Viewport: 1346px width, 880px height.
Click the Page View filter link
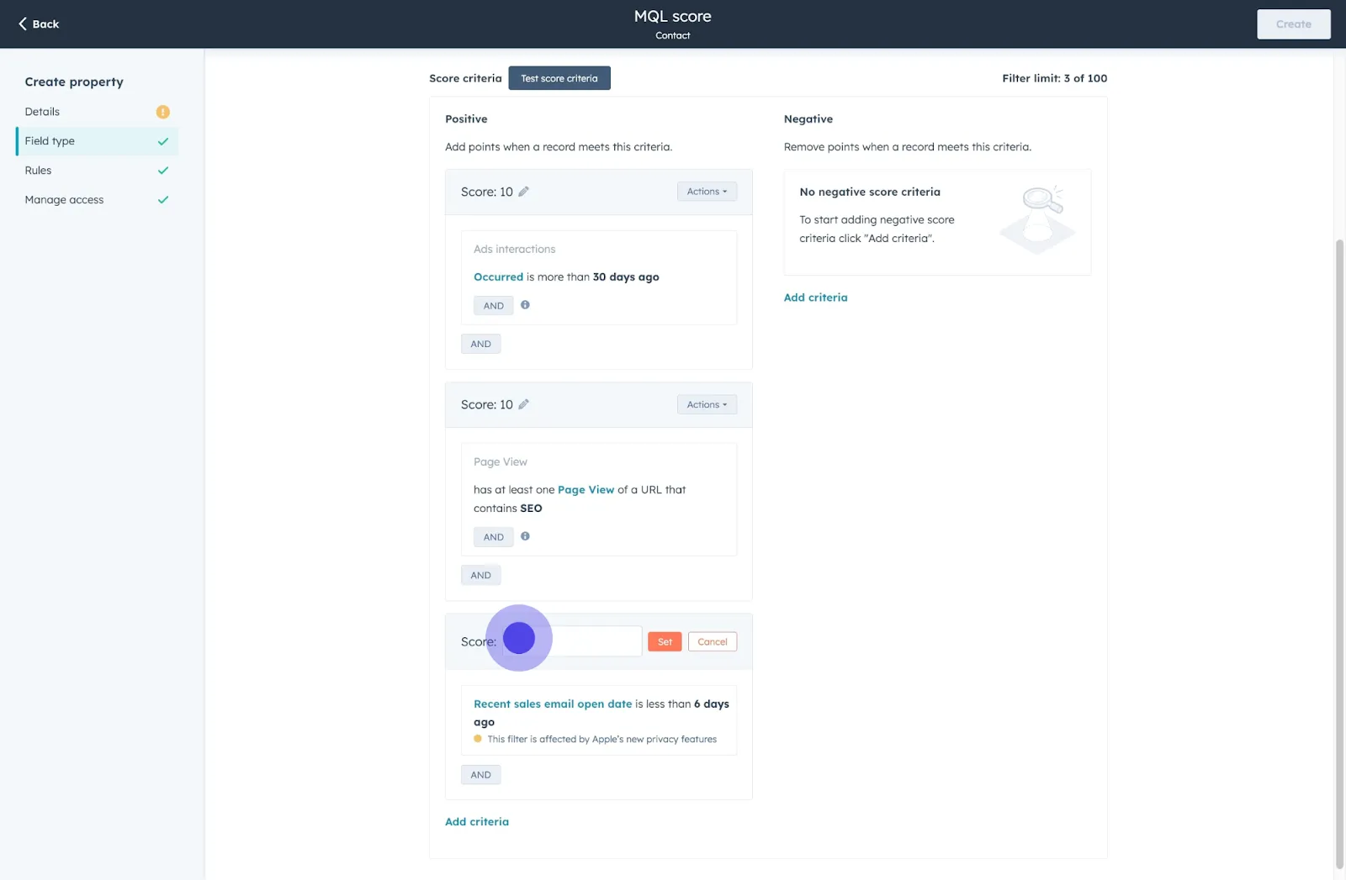coord(586,490)
